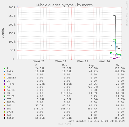Click the 'queries' vertical axis title
This screenshot has width=129, height=127.
(x=3, y=33)
